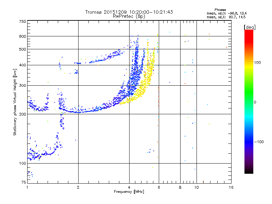The width and height of the screenshot is (272, 204).
Task: Click the plot title "Tromsø 20151209 10:20:00-10:21:43"
Action: (x=129, y=12)
